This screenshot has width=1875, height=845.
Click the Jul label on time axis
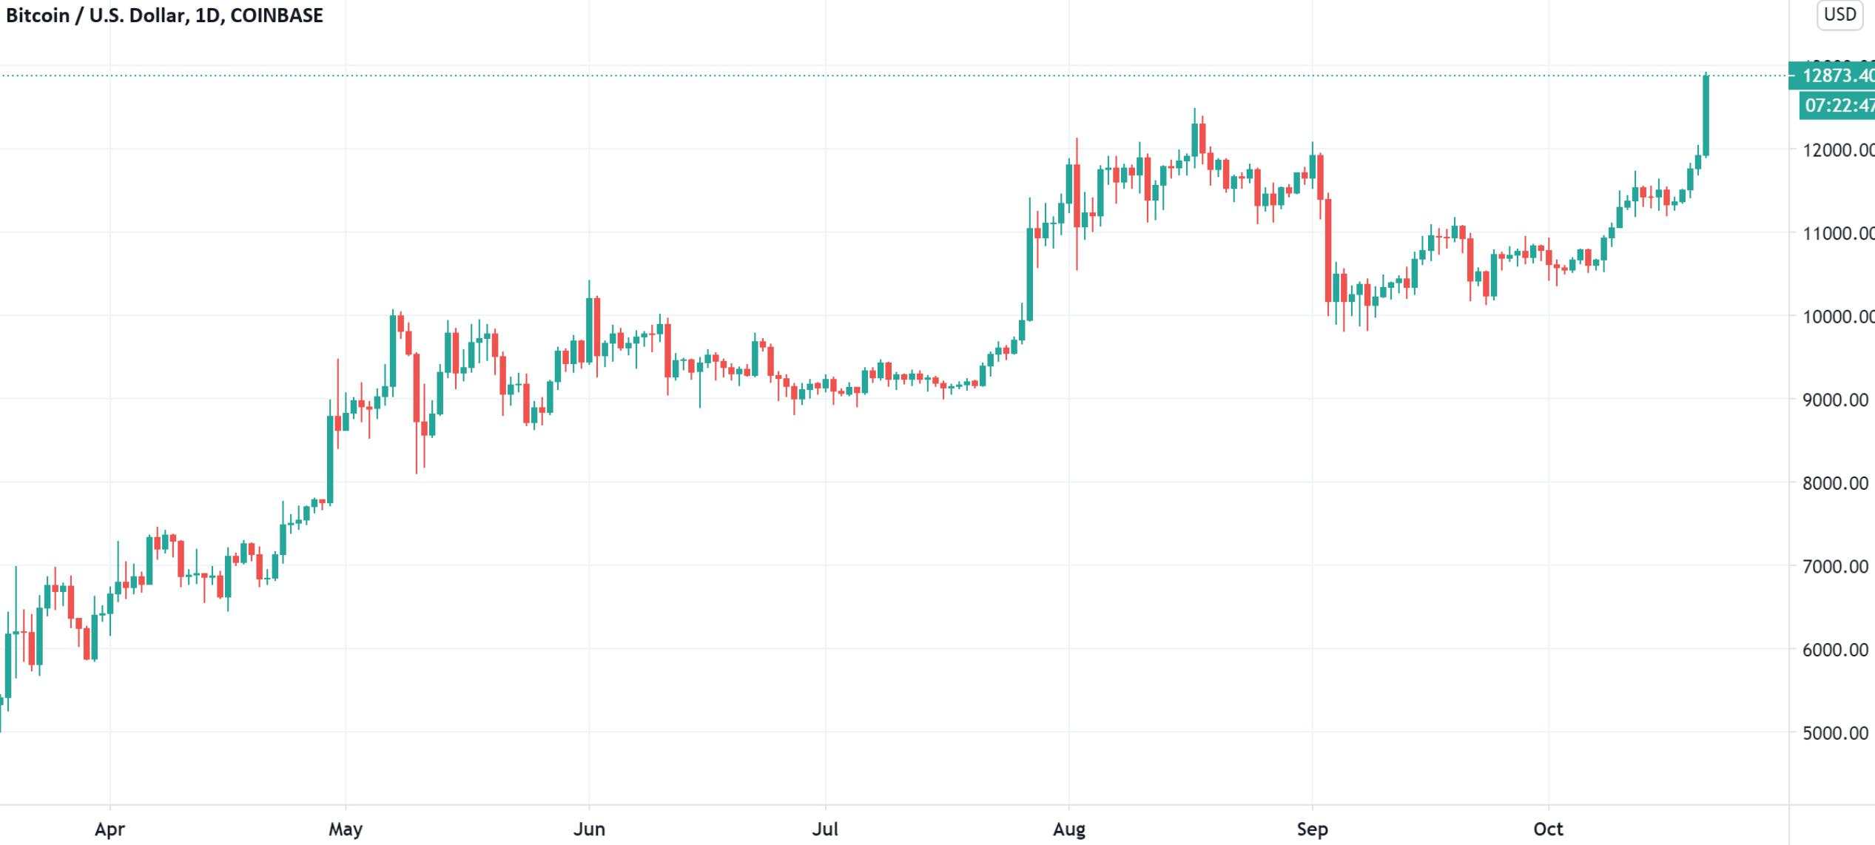[x=825, y=829]
